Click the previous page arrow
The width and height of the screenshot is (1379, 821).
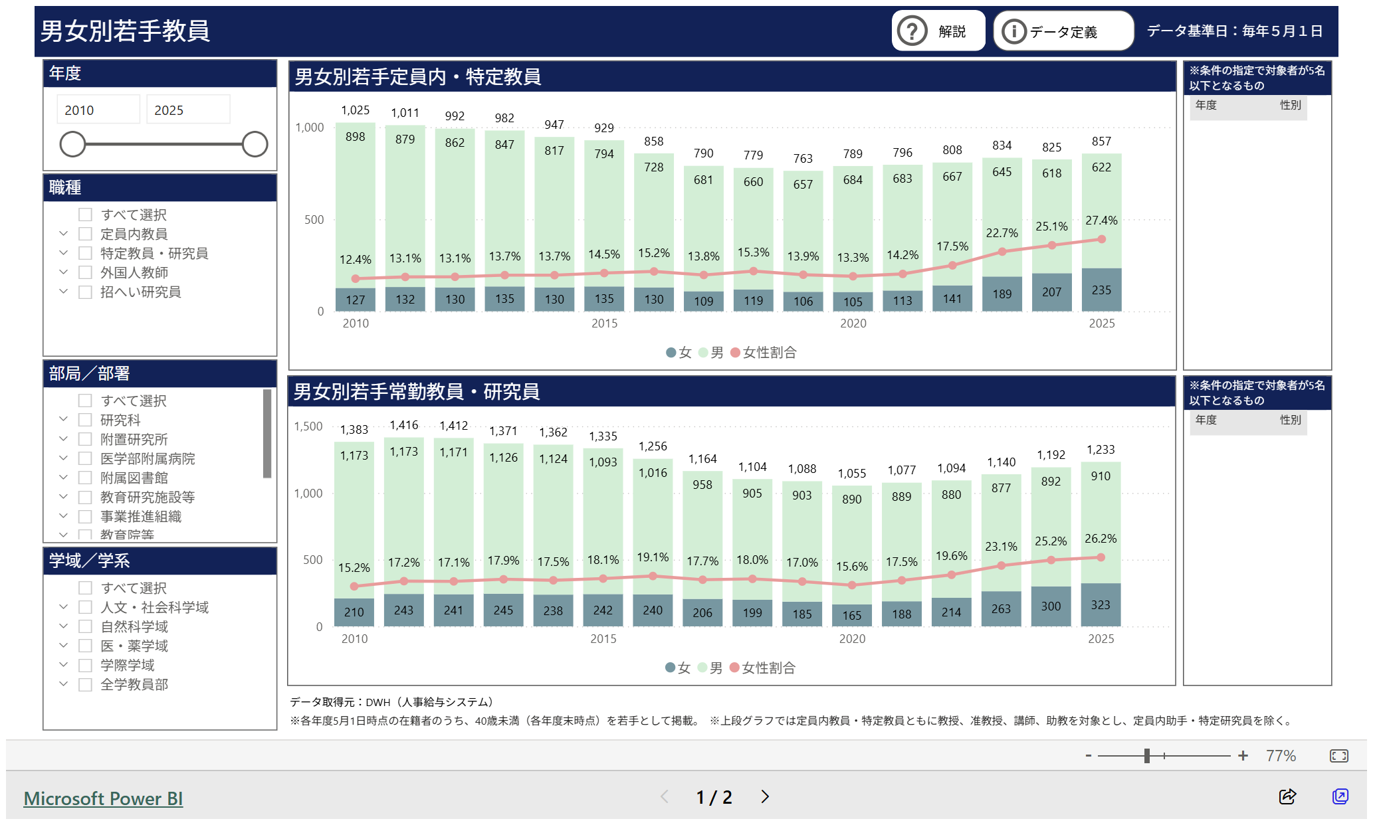(x=665, y=796)
